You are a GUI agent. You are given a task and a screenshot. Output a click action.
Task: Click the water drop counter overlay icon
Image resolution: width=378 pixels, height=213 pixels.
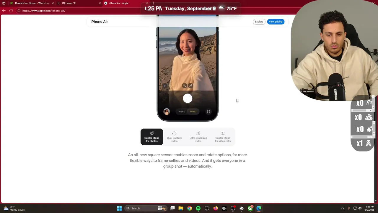pos(369,129)
